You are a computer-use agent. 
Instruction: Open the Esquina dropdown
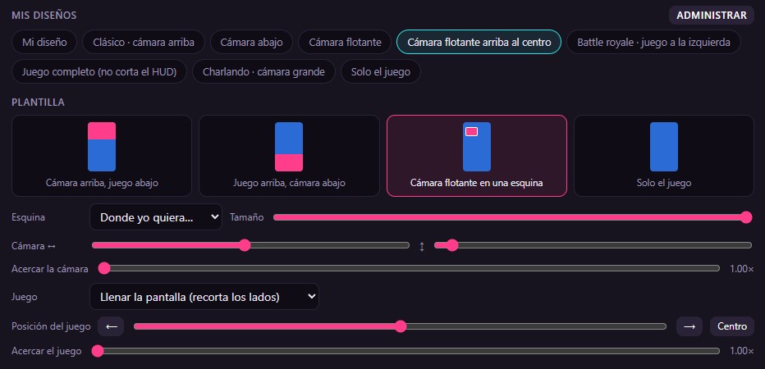pyautogui.click(x=156, y=217)
